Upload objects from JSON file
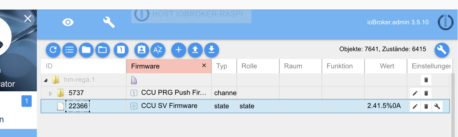The height and width of the screenshot is (137, 458). tap(195, 49)
